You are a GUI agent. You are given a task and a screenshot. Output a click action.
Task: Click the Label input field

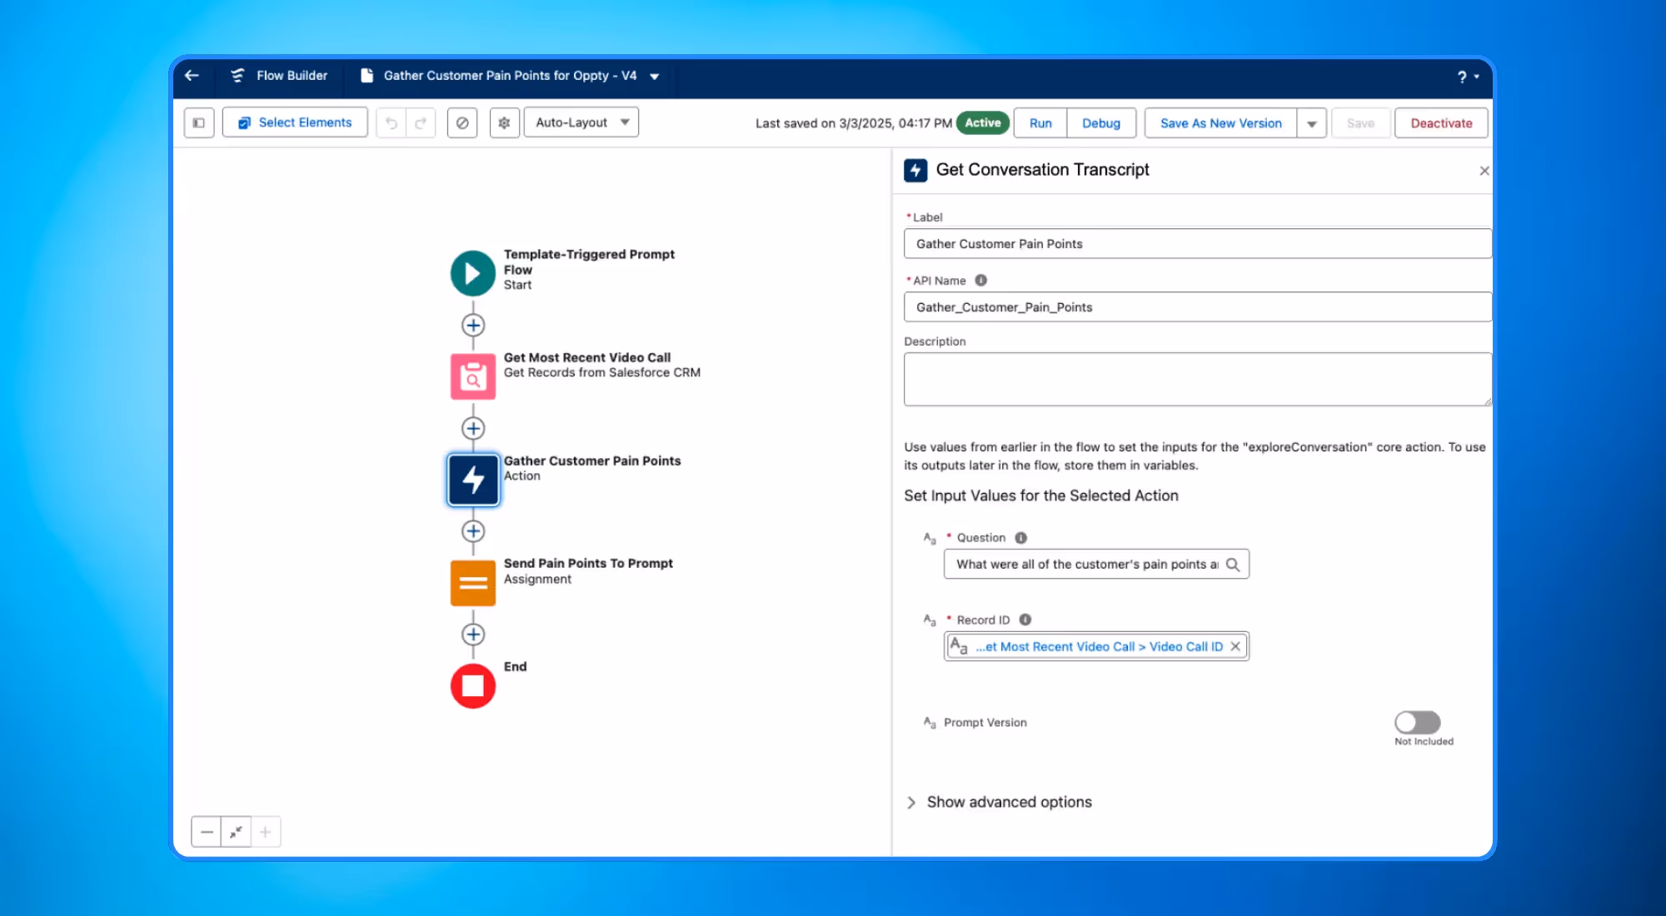click(x=1197, y=244)
